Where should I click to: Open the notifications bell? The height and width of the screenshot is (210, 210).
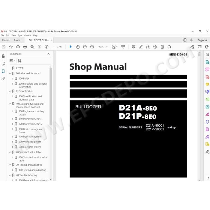[x=191, y=40]
